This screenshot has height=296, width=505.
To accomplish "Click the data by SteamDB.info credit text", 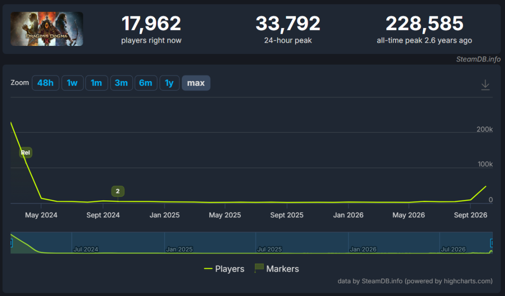I will click(x=415, y=281).
